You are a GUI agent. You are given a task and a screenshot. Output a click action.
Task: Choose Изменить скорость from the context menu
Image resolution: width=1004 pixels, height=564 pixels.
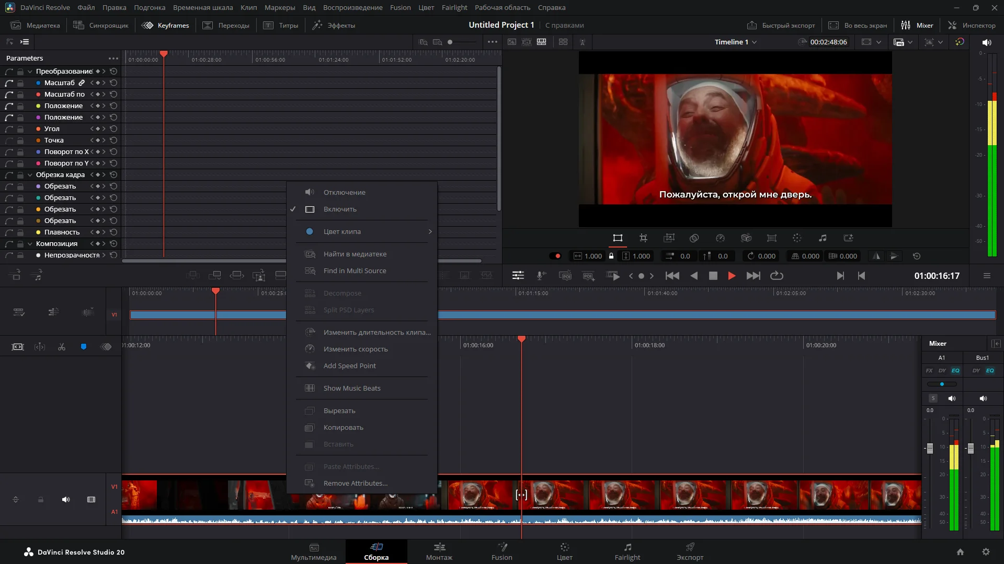tap(356, 349)
